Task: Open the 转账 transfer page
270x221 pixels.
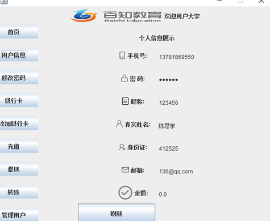Action: click(19, 192)
